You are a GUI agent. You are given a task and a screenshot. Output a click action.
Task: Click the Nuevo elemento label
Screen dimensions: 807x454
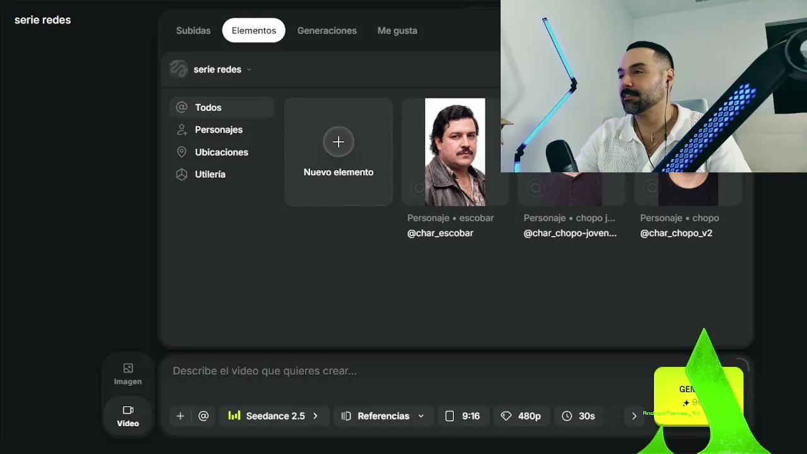point(339,172)
